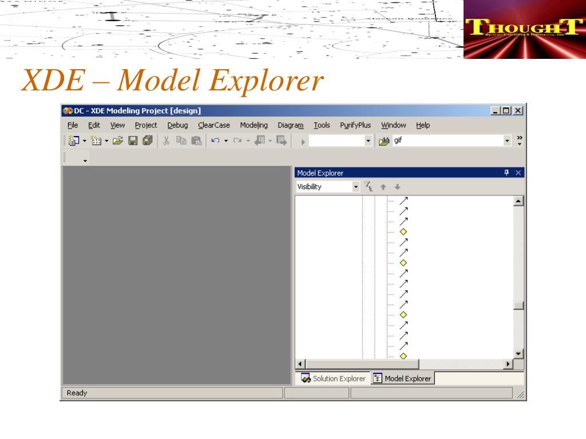Open the Visibility dropdown in Model Explorer

point(356,187)
